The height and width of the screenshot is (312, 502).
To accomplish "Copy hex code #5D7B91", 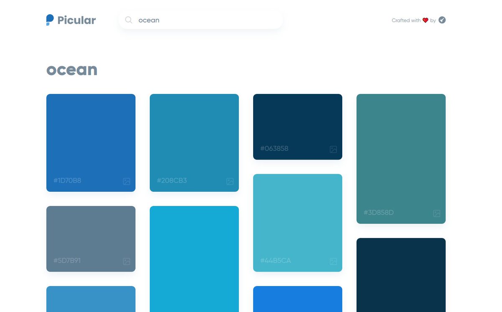I will pos(67,261).
